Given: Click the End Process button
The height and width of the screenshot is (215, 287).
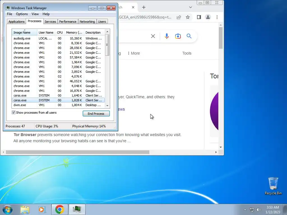Looking at the screenshot, I should 96,114.
